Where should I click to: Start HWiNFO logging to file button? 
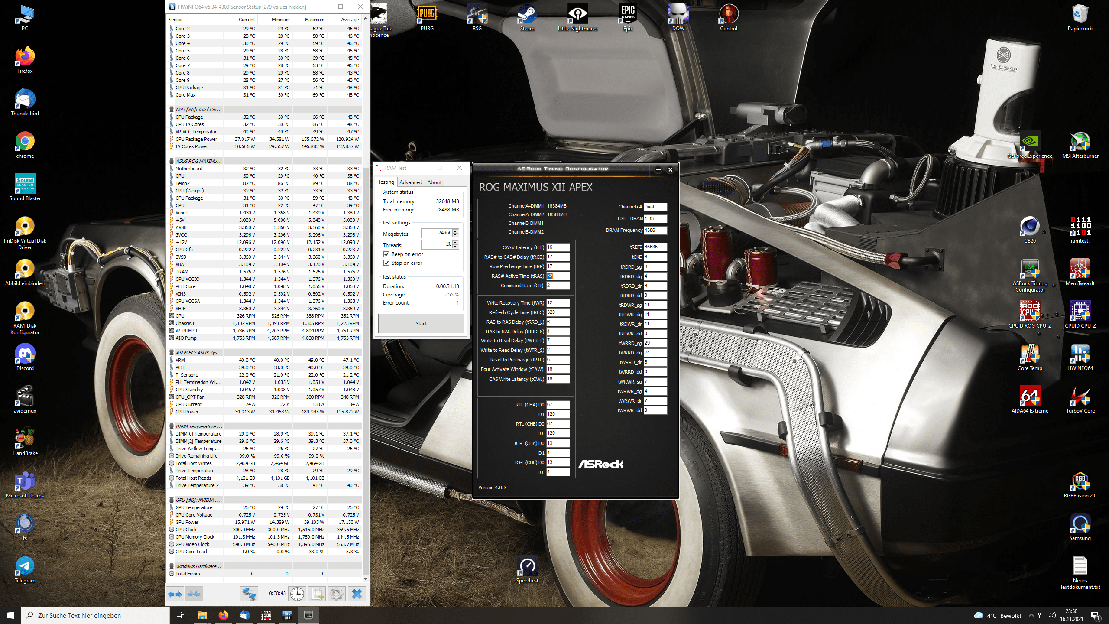pyautogui.click(x=317, y=594)
